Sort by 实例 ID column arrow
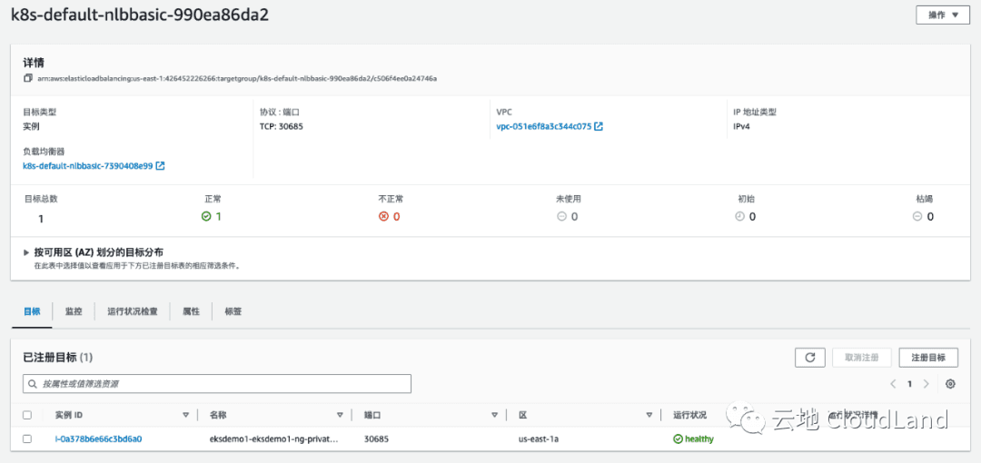This screenshot has width=981, height=463. 185,415
